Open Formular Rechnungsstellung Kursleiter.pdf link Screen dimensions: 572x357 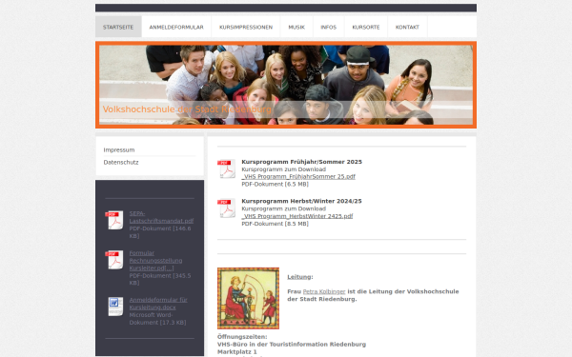pyautogui.click(x=155, y=261)
